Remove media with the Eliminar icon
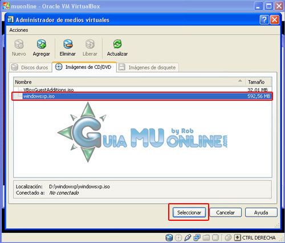 68,44
